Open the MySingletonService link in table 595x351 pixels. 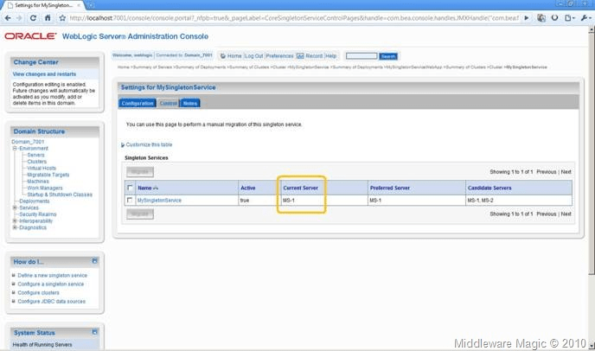[159, 200]
